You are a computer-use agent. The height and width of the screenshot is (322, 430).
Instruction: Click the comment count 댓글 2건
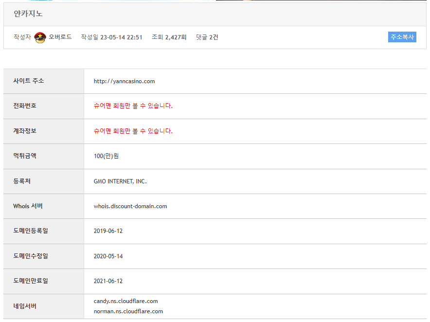click(207, 37)
